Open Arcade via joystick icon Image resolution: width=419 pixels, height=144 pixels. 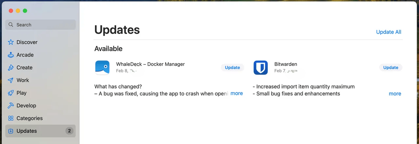tap(11, 55)
